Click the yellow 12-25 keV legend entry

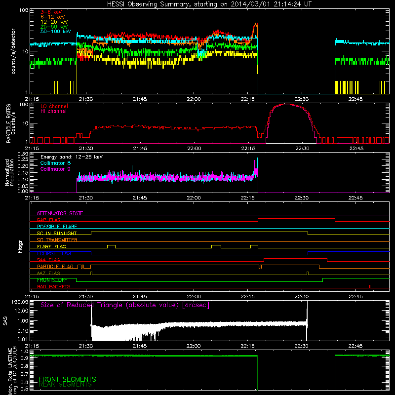pos(54,22)
